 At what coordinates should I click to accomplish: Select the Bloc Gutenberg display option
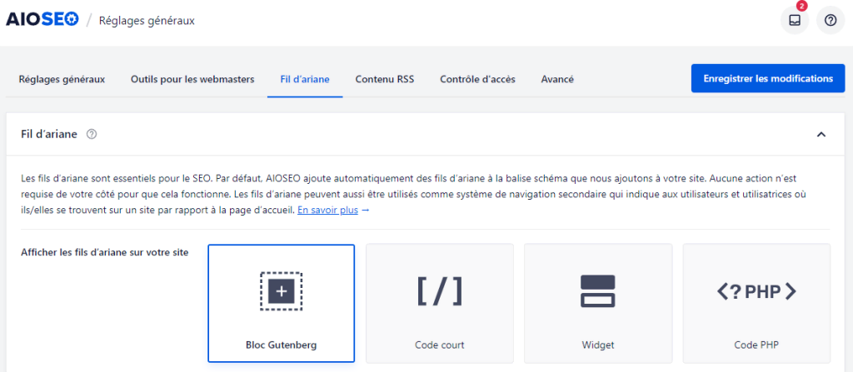(x=281, y=345)
